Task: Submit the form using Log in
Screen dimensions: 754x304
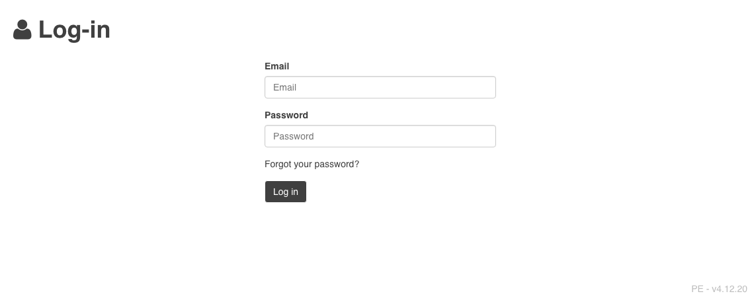Action: tap(286, 192)
